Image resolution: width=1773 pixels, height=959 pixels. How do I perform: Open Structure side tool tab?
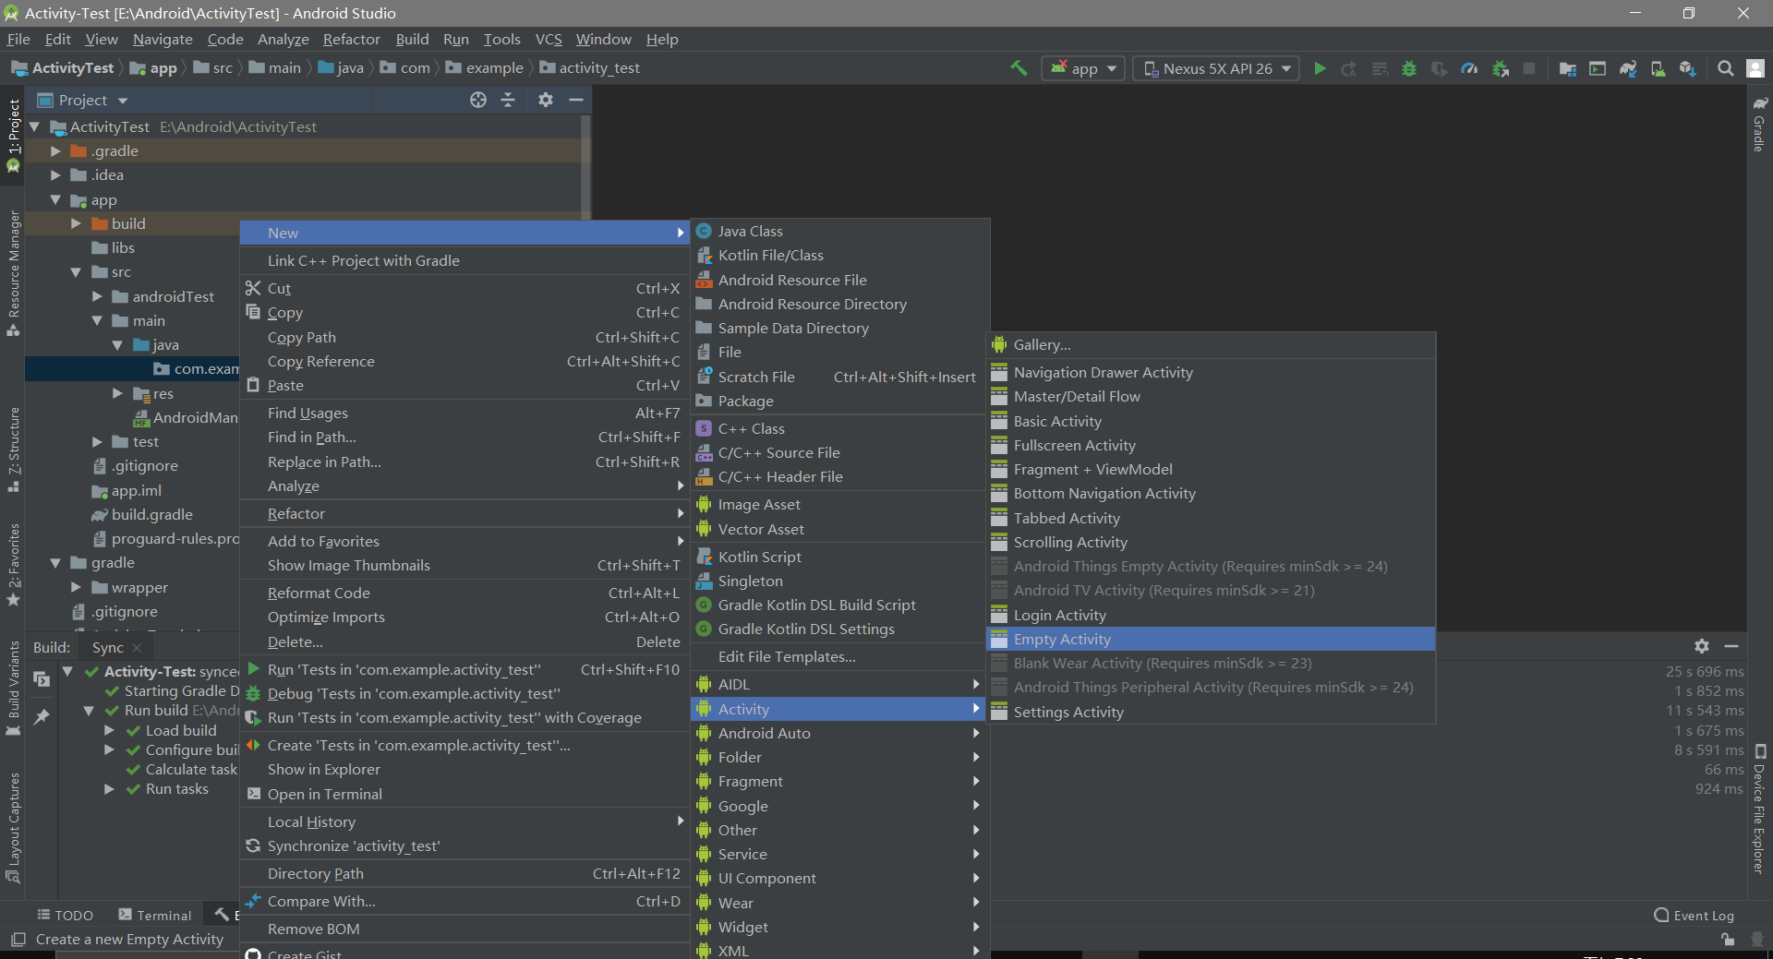click(13, 450)
